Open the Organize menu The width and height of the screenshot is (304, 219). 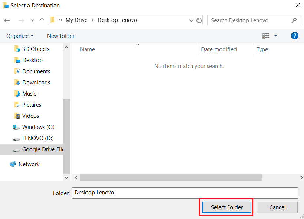[20, 36]
